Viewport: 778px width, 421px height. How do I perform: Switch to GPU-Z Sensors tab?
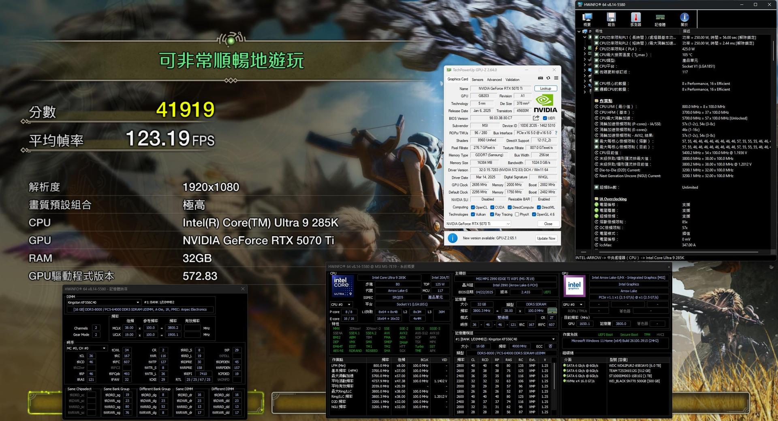(x=477, y=80)
